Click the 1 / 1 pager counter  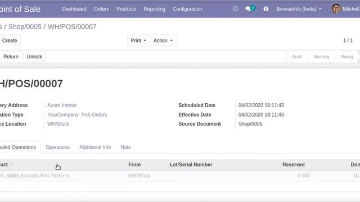(x=348, y=40)
